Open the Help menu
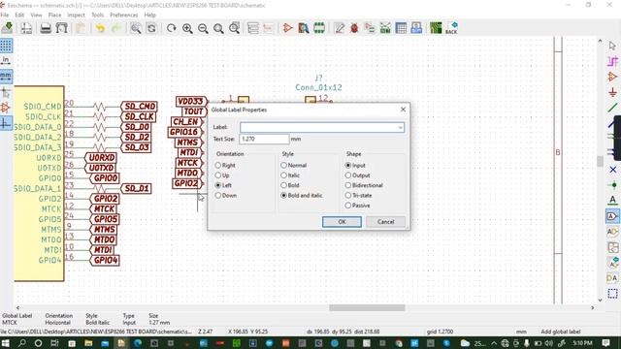 point(149,15)
